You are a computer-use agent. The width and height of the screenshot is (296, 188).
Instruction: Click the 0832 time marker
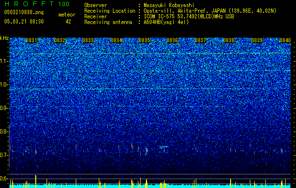[x=60, y=40]
